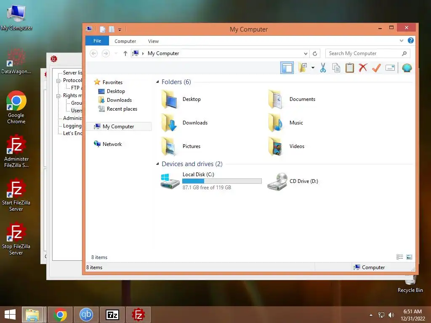Click the Cut scissors icon

coord(323,68)
